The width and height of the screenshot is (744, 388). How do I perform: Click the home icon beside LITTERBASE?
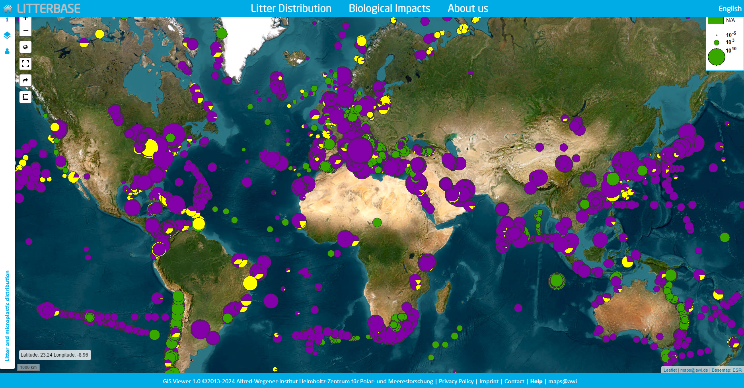click(8, 8)
